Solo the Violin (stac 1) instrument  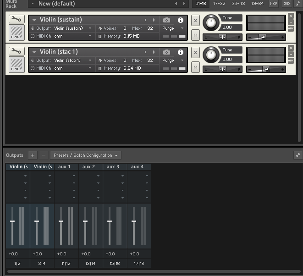click(195, 52)
